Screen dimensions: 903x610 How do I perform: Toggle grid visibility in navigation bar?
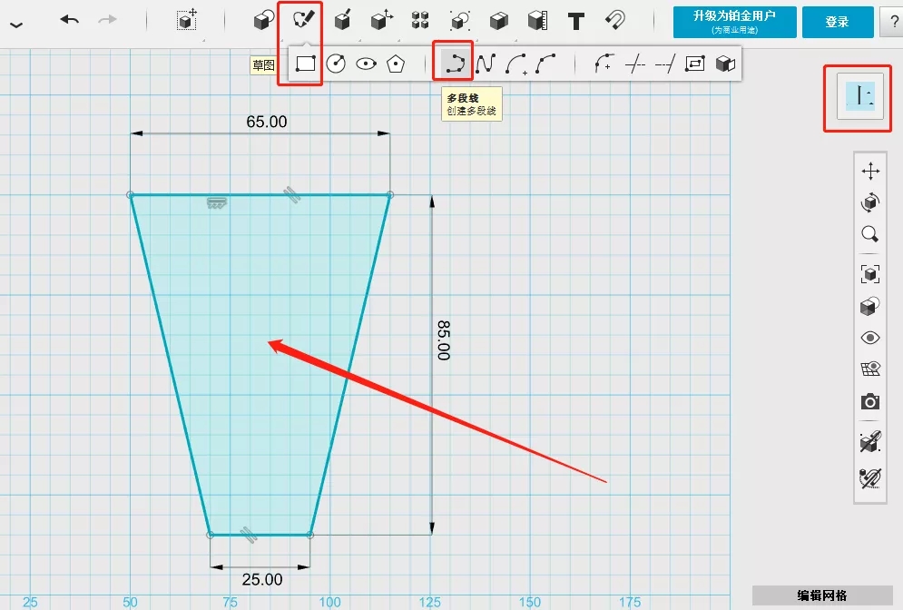point(870,369)
